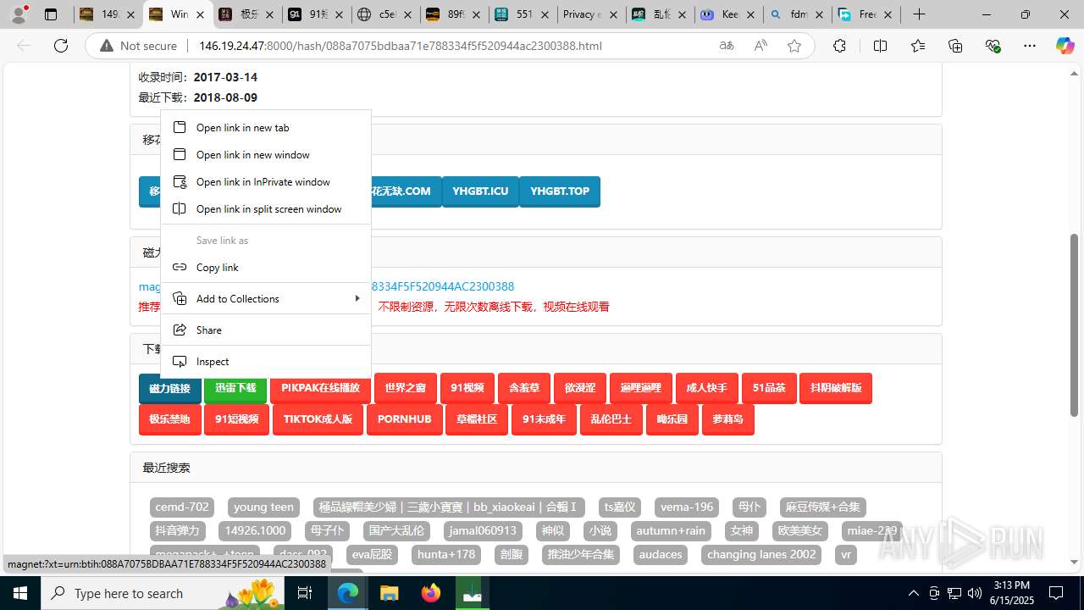This screenshot has height=610, width=1084.
Task: Add page to favorites with star icon
Action: click(x=794, y=46)
